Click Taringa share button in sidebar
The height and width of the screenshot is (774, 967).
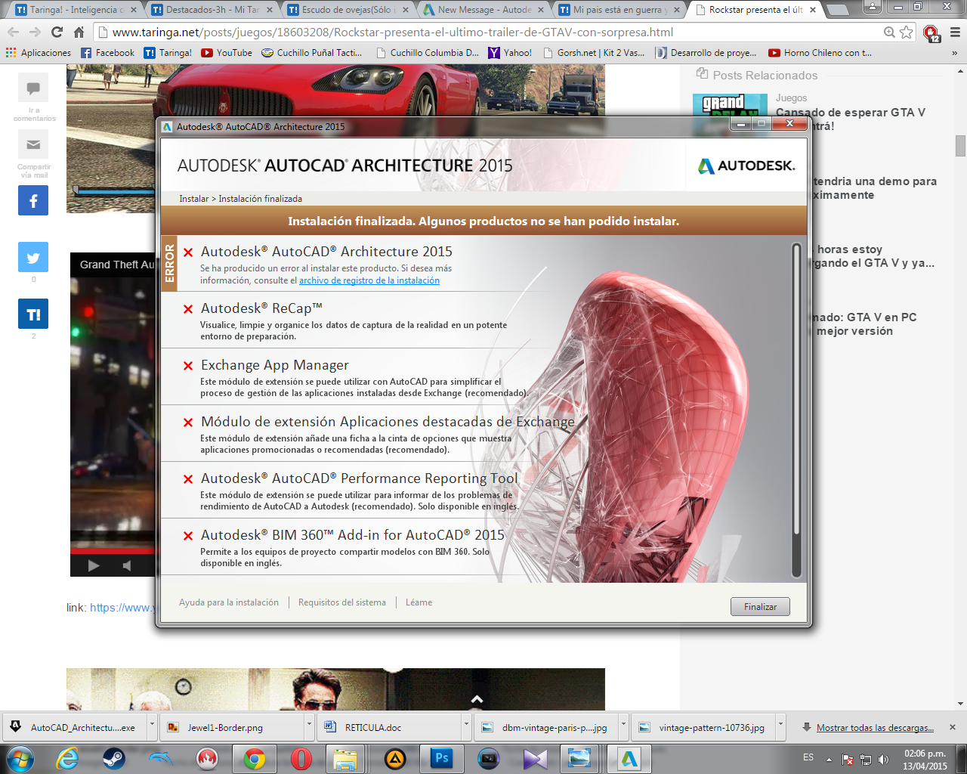click(x=33, y=314)
